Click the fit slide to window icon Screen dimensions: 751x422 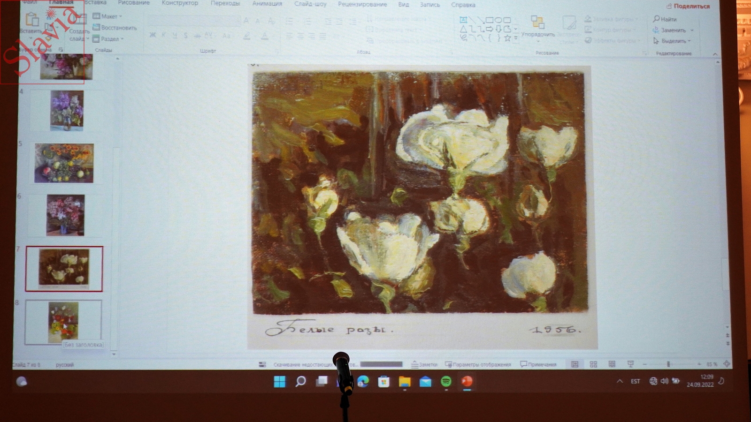click(727, 364)
